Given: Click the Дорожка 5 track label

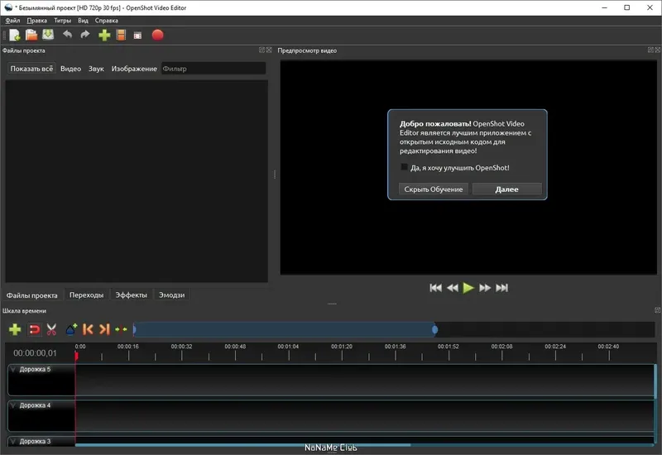Looking at the screenshot, I should 35,369.
